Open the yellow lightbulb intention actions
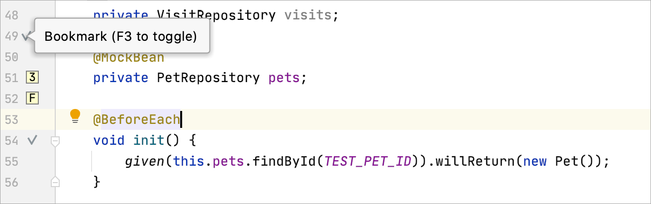The image size is (651, 204). (75, 116)
